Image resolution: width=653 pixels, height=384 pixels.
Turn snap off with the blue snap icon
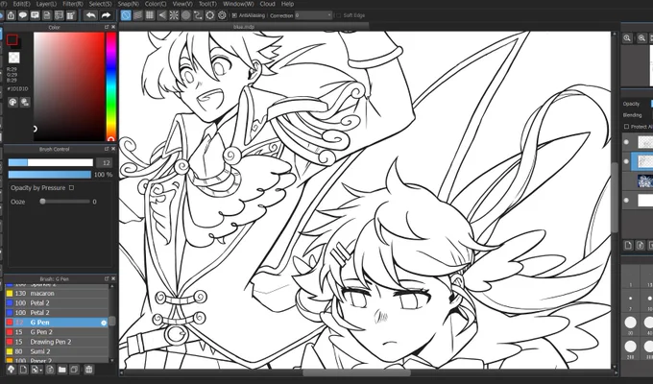126,15
